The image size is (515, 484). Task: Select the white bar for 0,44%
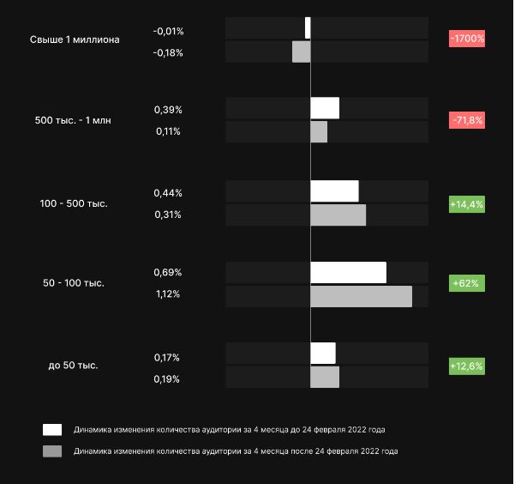[x=334, y=191]
